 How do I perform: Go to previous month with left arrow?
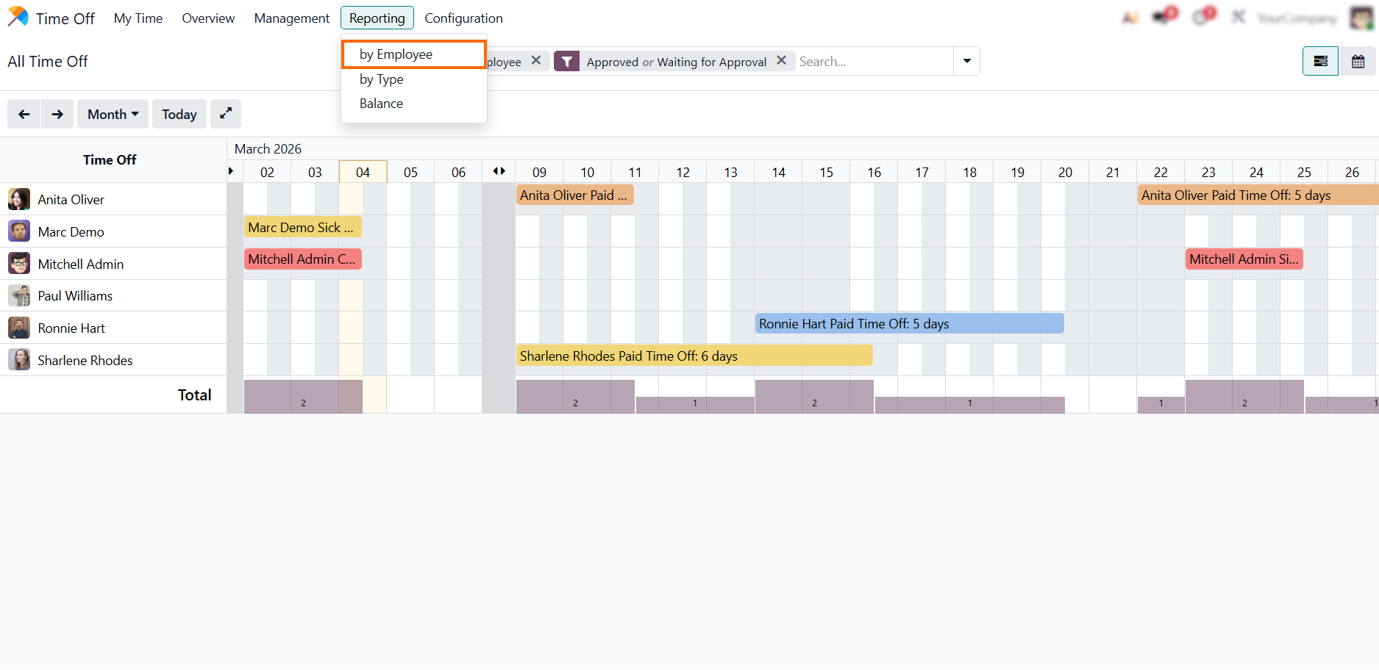point(24,115)
